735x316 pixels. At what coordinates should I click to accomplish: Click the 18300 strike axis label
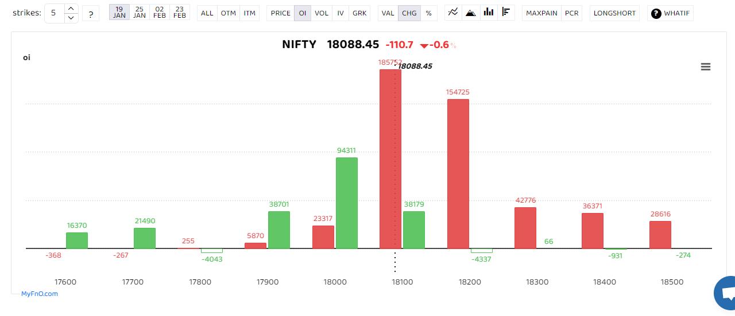click(x=537, y=282)
